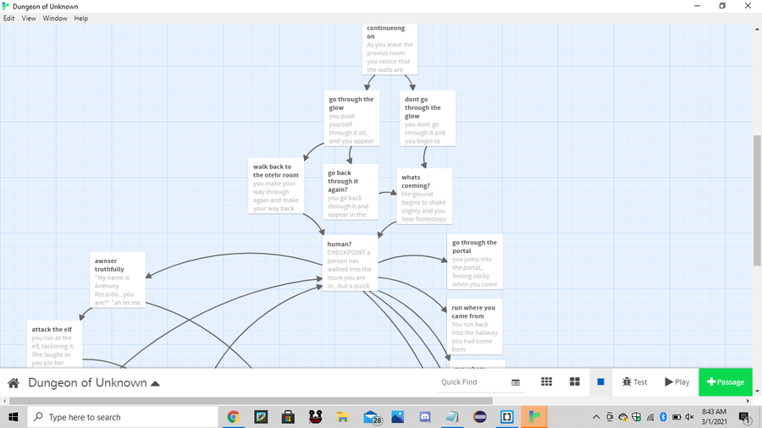Screen dimensions: 762x428
Task: Play the story
Action: [x=677, y=381]
